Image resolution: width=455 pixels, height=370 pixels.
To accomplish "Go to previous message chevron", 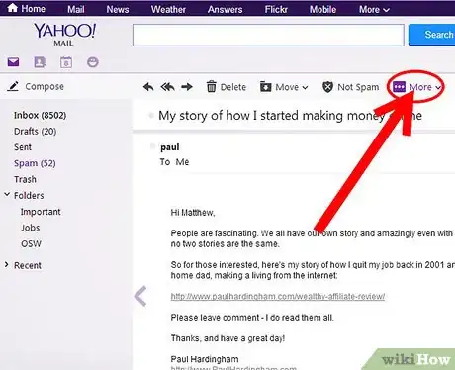I will [140, 296].
